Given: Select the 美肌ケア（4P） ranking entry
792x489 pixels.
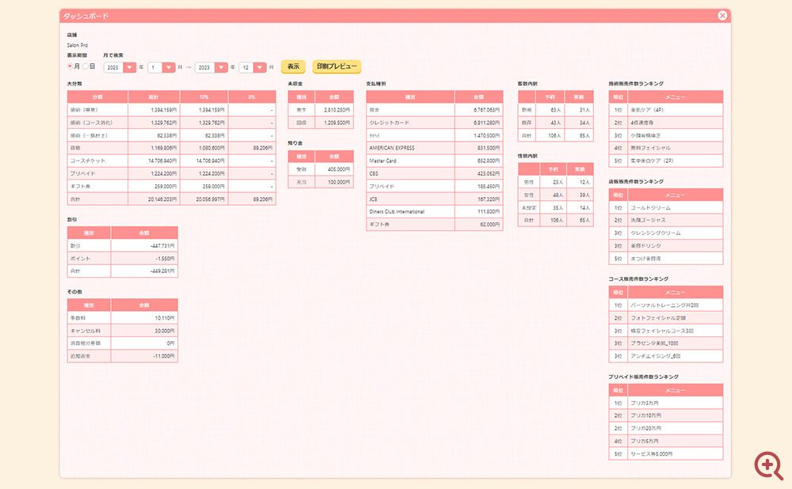Looking at the screenshot, I should pos(647,109).
